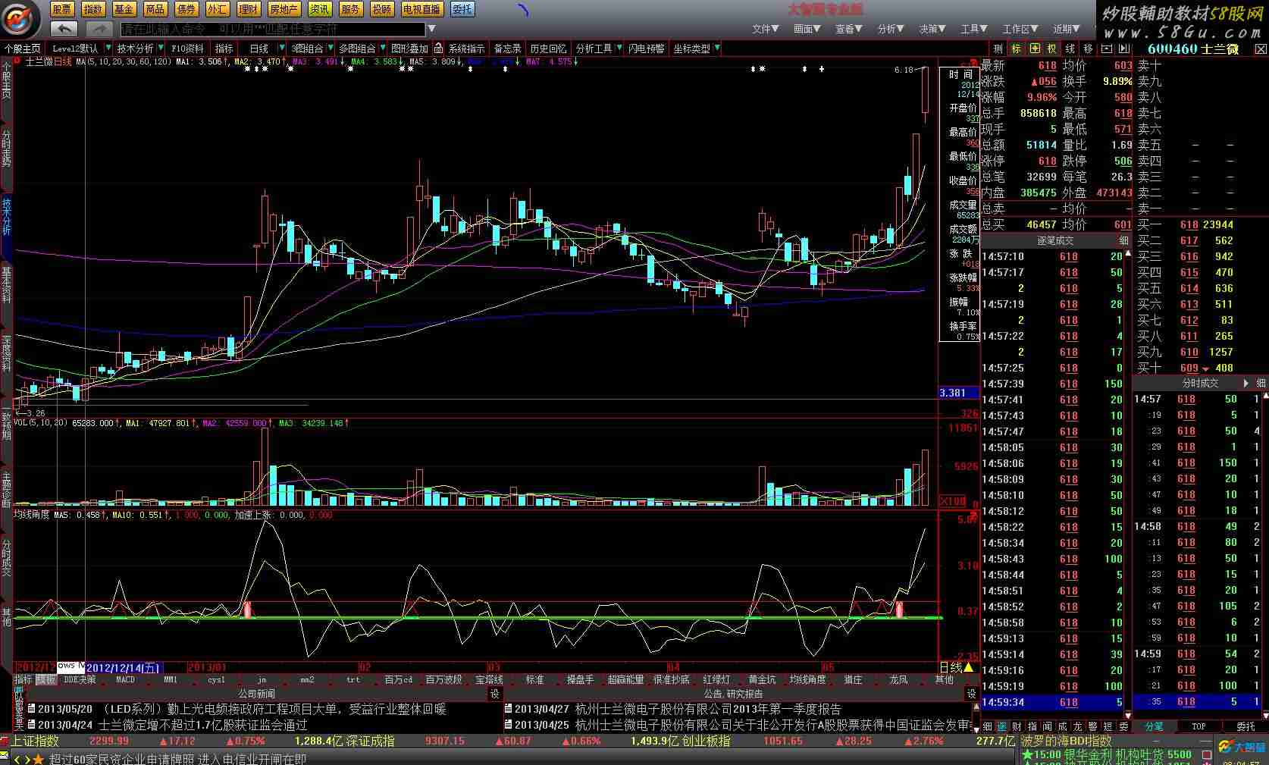Screen dimensions: 1269x765
Task: Click the rectangle view icon beside 移
Action: coord(1106,49)
